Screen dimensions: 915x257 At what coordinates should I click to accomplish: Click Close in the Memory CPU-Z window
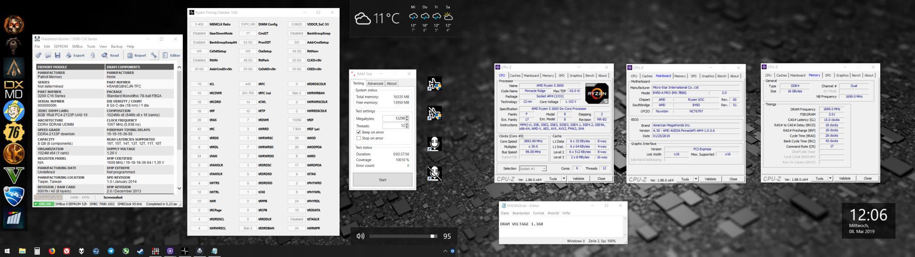click(x=867, y=178)
